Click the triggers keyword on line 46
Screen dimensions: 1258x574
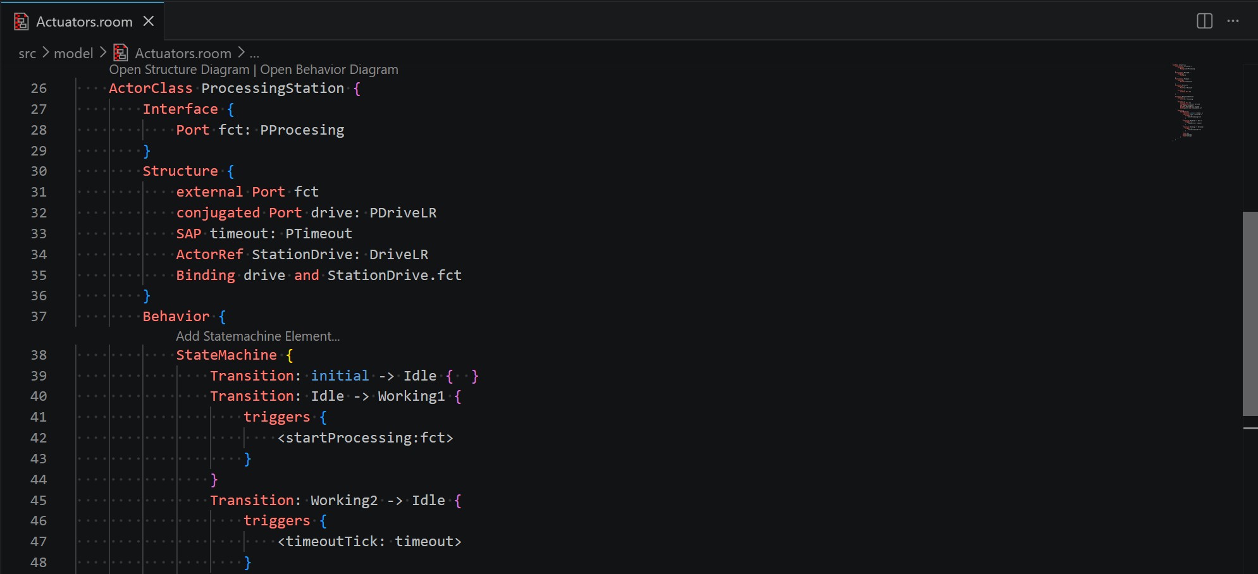pos(277,521)
